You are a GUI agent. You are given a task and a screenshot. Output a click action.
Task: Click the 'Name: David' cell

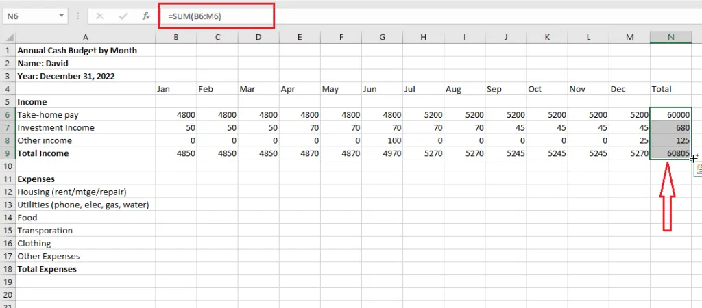[86, 64]
